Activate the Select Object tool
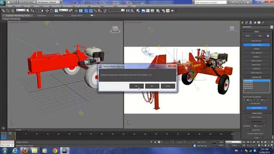The image size is (274, 154). point(28,11)
